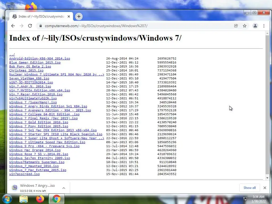Download Windows 7 Pony Edition 2015 iso
The width and height of the screenshot is (272, 204).
pyautogui.click(x=39, y=126)
